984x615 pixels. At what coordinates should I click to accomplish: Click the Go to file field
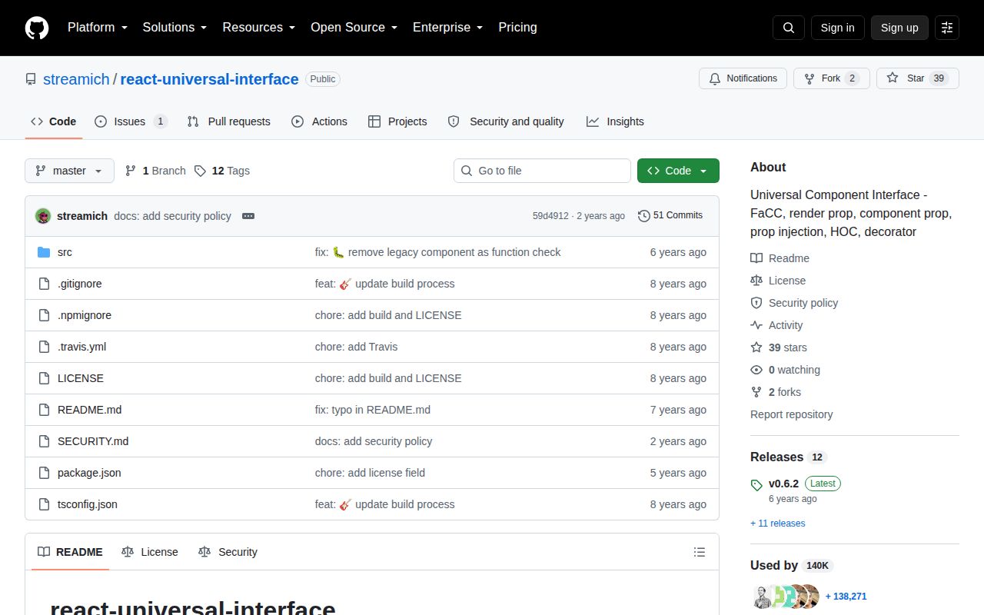click(x=542, y=171)
